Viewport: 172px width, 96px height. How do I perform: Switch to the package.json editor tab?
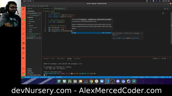pyautogui.click(x=59, y=9)
